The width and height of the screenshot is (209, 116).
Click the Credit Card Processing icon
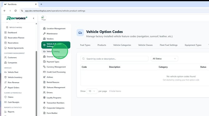(44, 72)
